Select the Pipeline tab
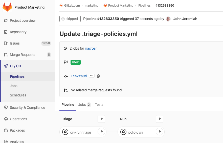Screen dimensions: 223x143 [x=68, y=105]
